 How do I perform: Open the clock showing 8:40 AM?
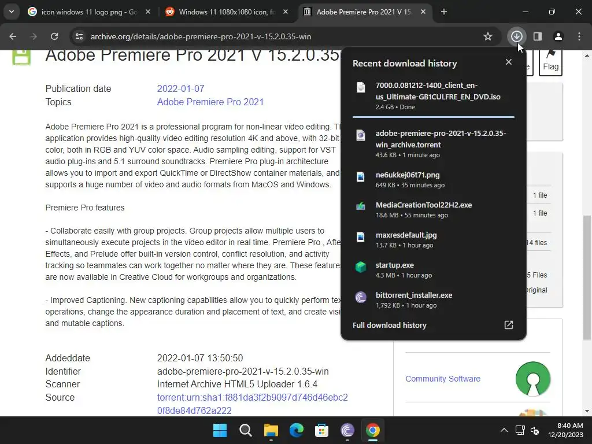[565, 430]
